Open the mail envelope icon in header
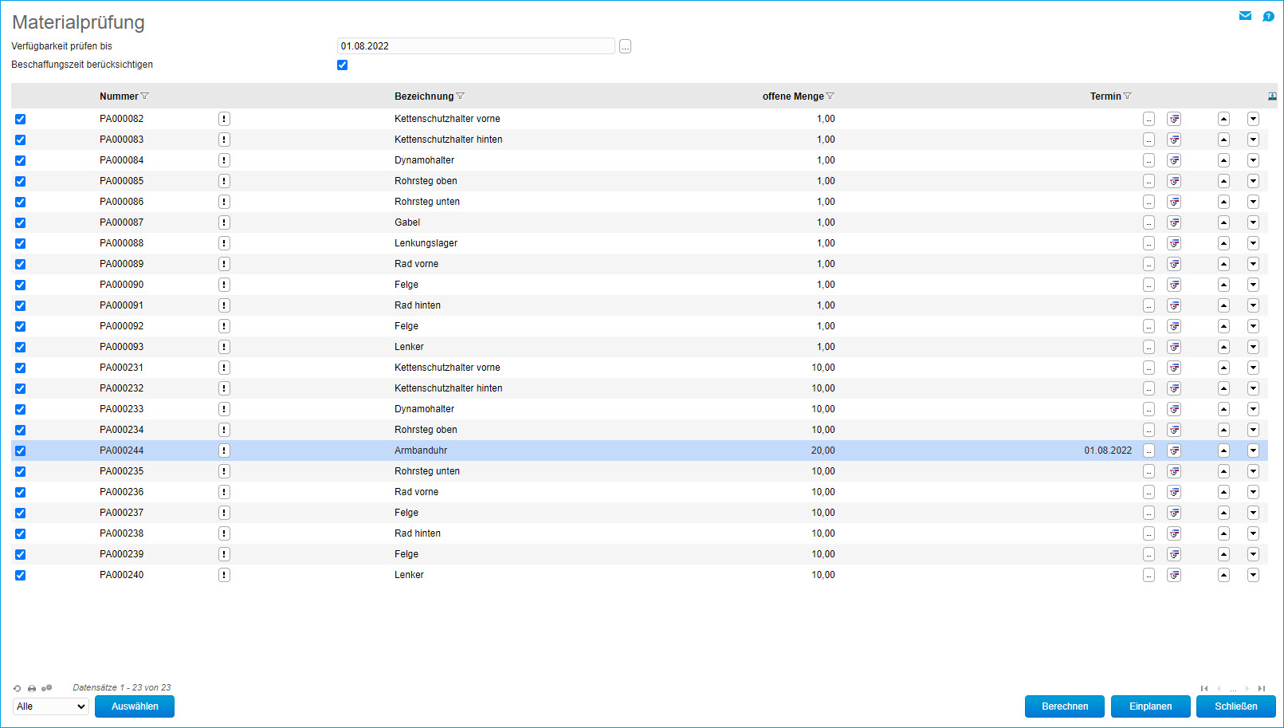 (1245, 16)
